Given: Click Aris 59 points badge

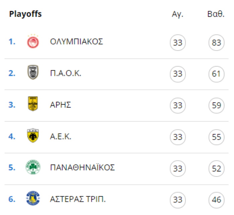Looking at the screenshot, I should coord(216,105).
